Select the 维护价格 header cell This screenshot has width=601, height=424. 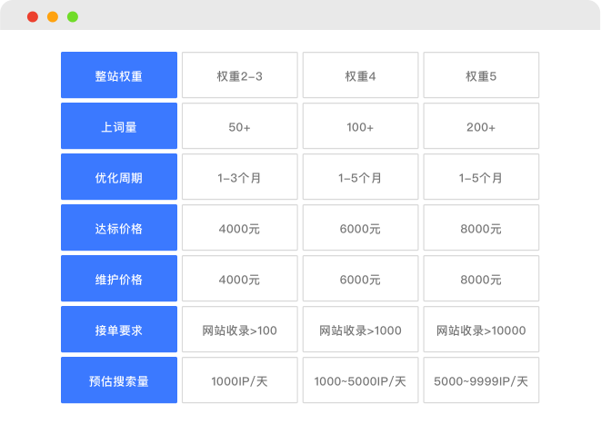pyautogui.click(x=119, y=279)
